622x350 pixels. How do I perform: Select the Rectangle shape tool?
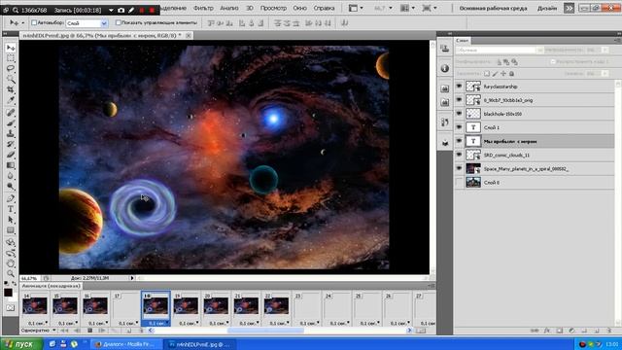11,230
